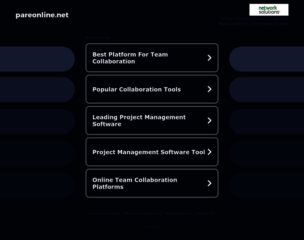Open Review our Privacy Policy link
Viewport: 304px width, 240px height.
point(142,213)
